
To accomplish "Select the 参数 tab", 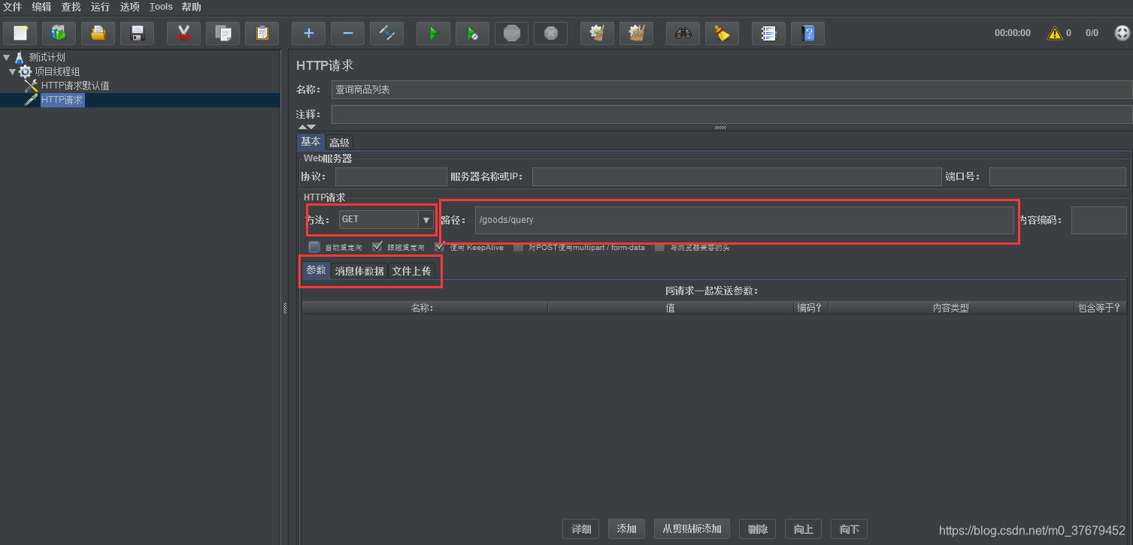I will pos(317,270).
